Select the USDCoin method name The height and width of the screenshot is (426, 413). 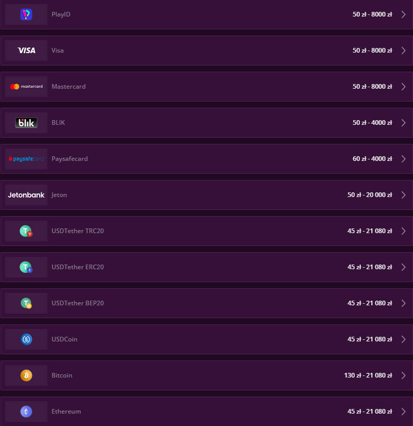[x=64, y=339]
